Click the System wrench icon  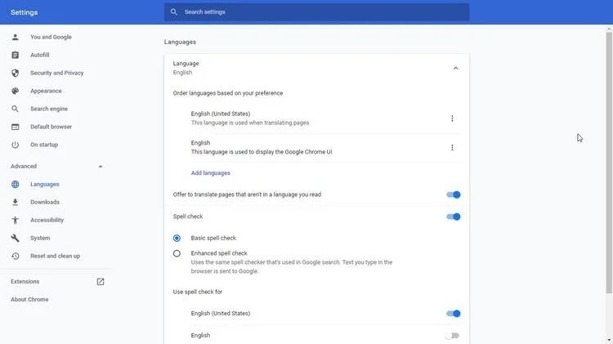[15, 238]
